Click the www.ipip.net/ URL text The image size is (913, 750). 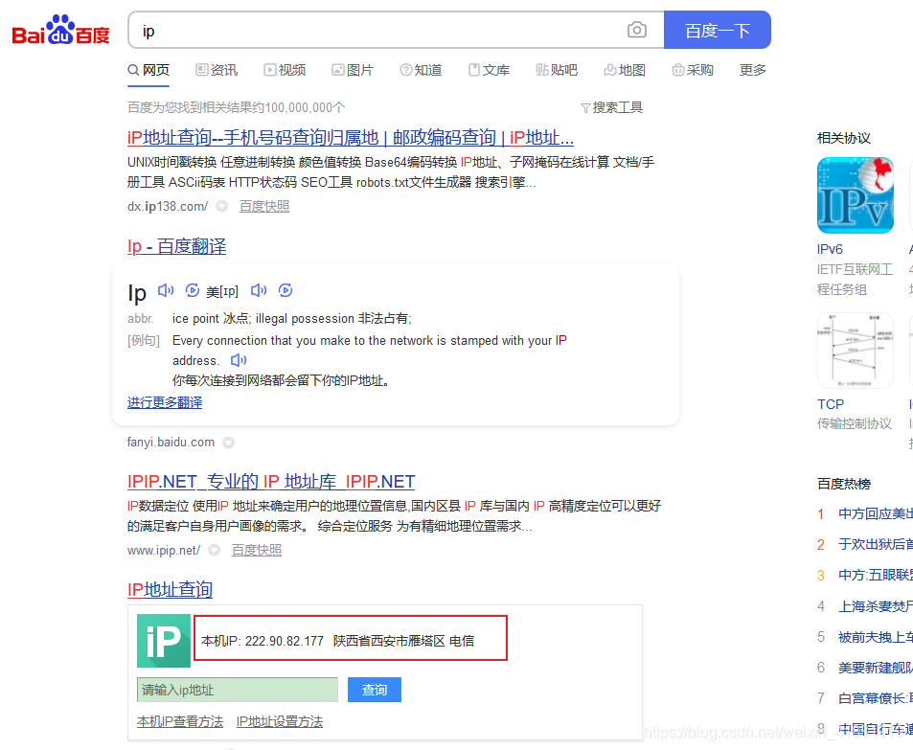(x=164, y=550)
